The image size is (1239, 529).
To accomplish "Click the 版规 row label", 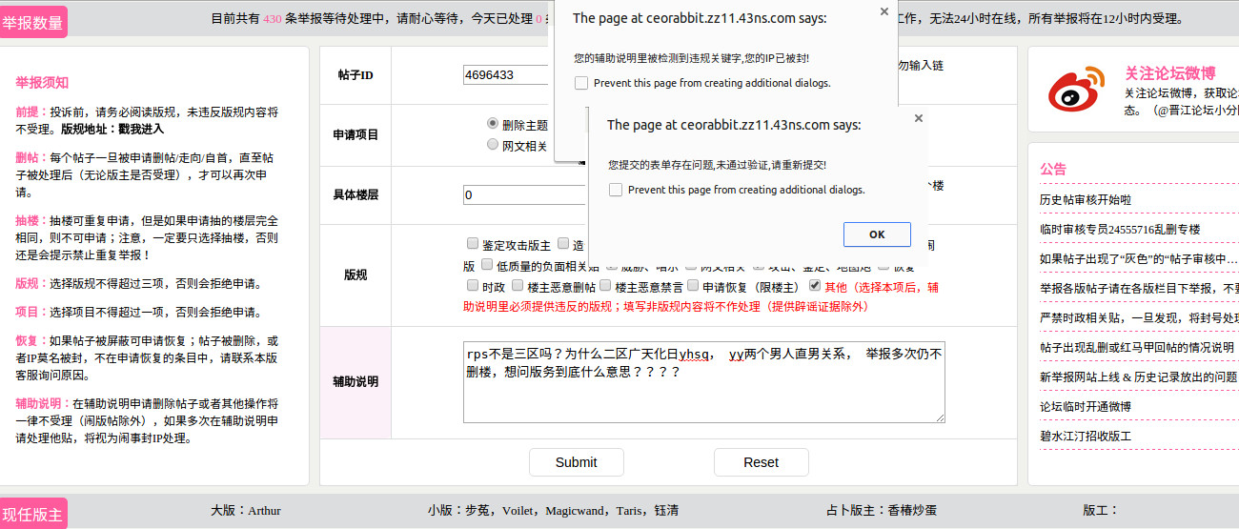I will (355, 275).
